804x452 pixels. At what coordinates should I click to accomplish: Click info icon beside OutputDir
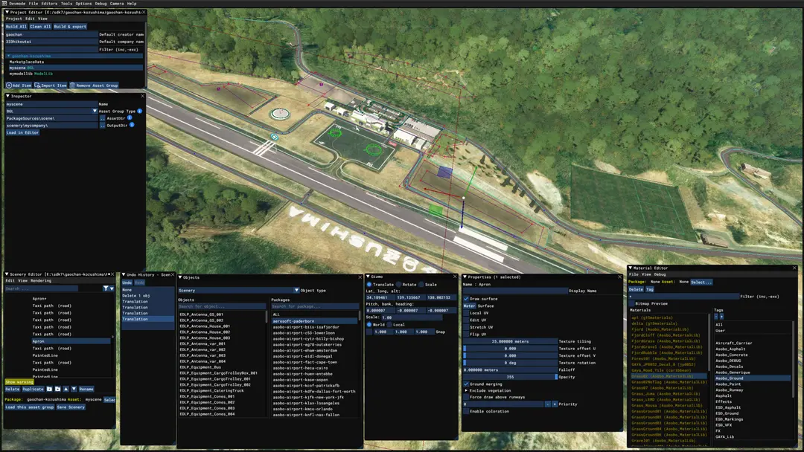click(x=132, y=125)
